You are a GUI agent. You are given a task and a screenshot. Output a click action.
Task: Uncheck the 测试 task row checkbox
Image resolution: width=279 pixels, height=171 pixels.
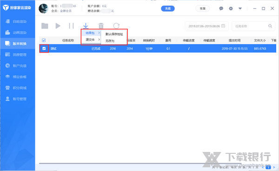click(x=44, y=48)
